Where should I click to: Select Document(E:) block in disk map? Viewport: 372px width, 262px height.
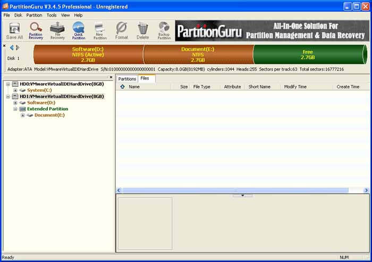coord(198,54)
